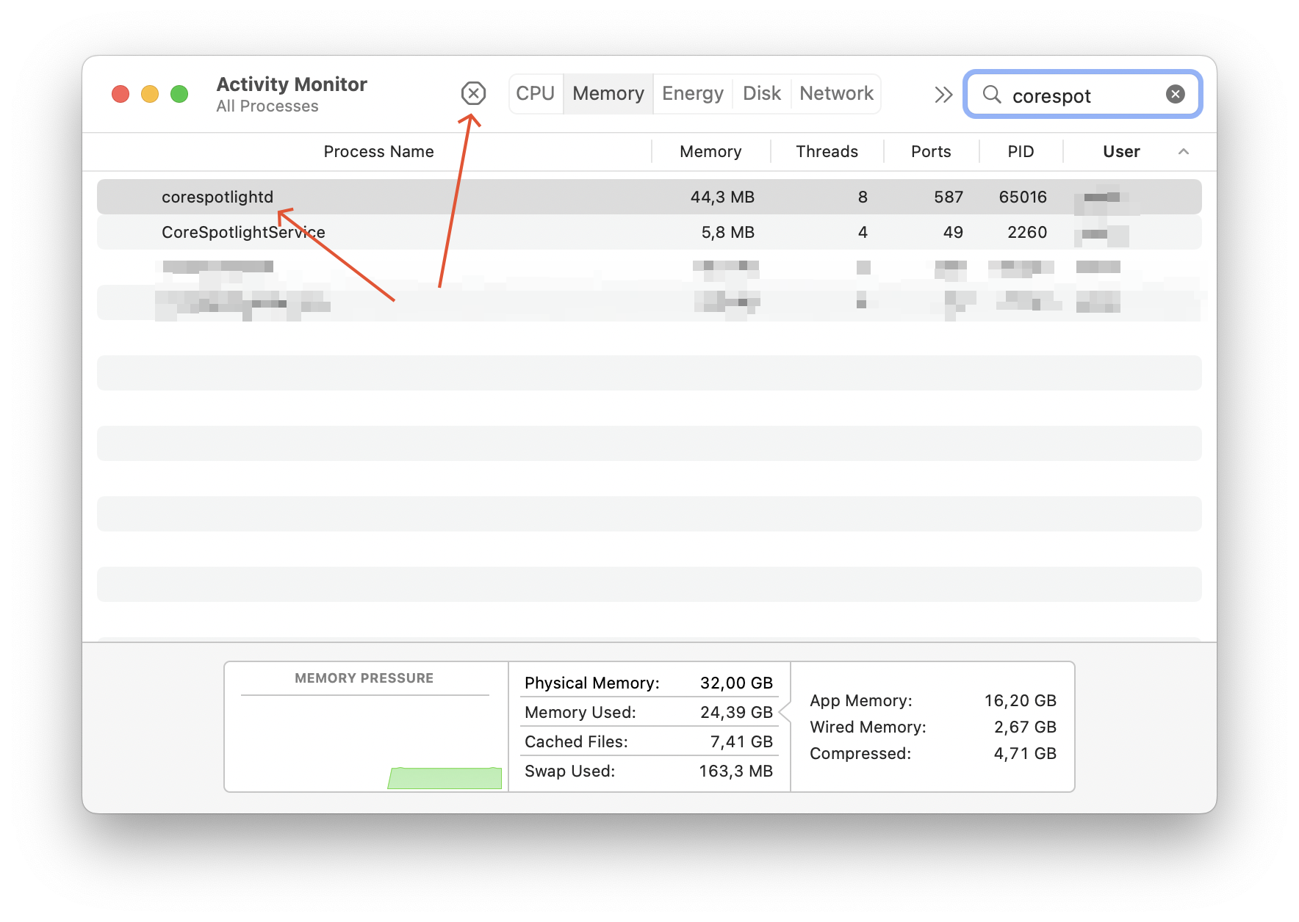
Task: Click Physical Memory 32,00 GB entry
Action: click(x=649, y=683)
